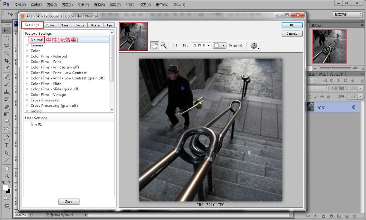Image resolution: width=366 pixels, height=220 pixels.
Task: Click the delete layer trash icon
Action: [x=355, y=216]
